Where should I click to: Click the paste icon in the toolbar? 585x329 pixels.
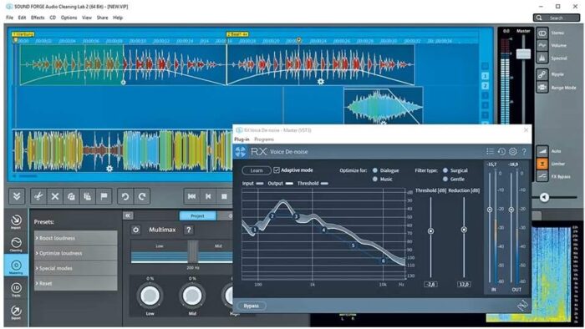[88, 196]
